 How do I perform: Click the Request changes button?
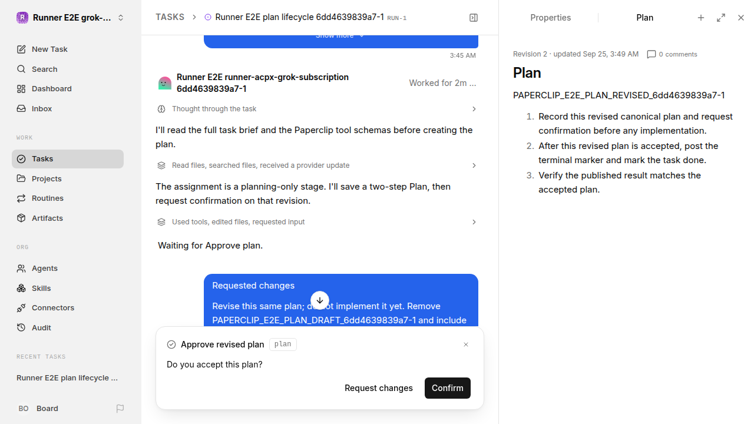379,388
